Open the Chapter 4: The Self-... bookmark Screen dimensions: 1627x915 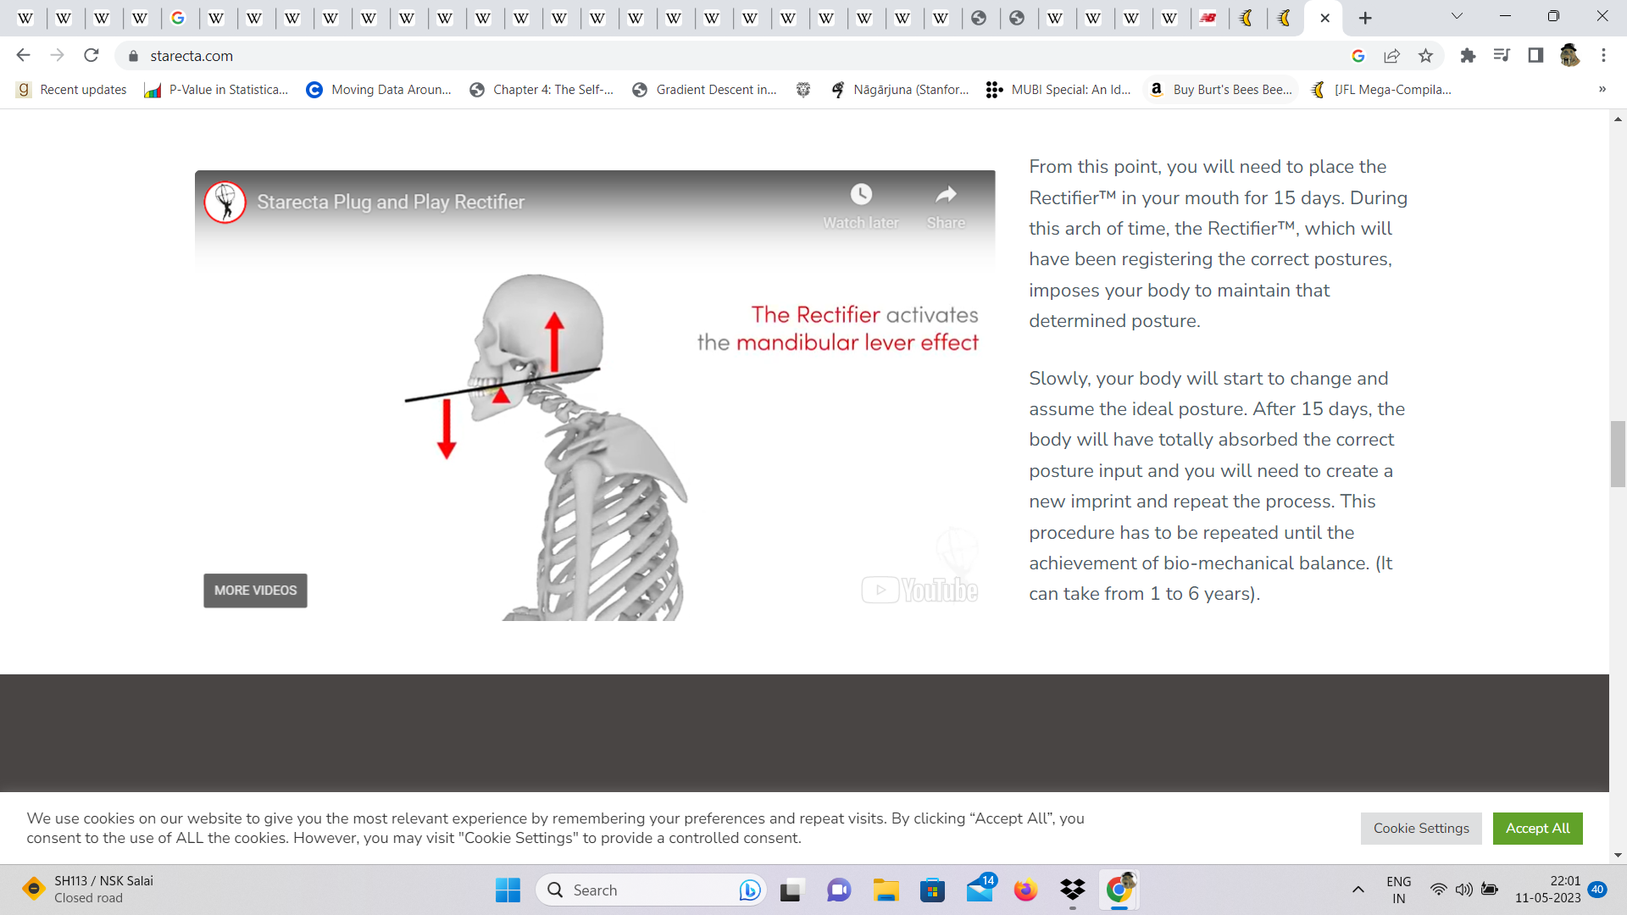(541, 90)
